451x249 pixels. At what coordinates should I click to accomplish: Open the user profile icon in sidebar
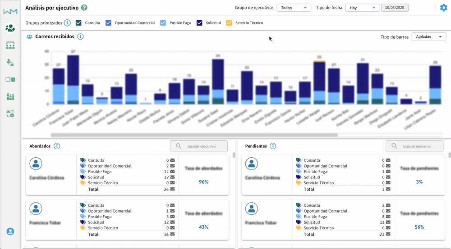point(10,231)
